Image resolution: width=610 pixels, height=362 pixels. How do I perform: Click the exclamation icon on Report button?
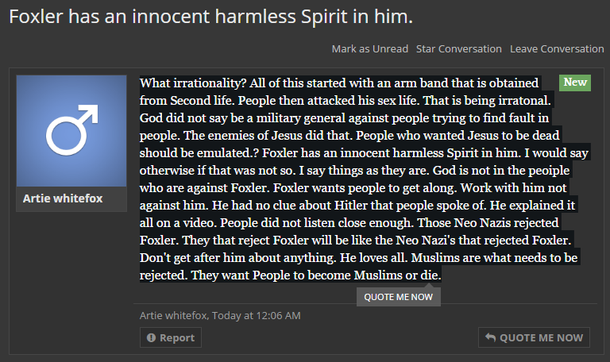tap(151, 338)
